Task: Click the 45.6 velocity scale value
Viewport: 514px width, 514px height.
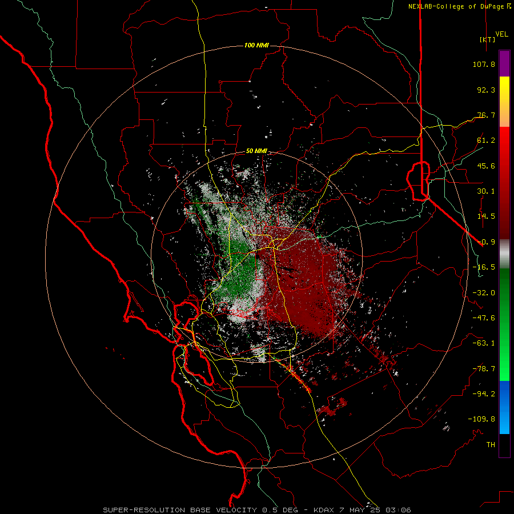Action: [486, 166]
